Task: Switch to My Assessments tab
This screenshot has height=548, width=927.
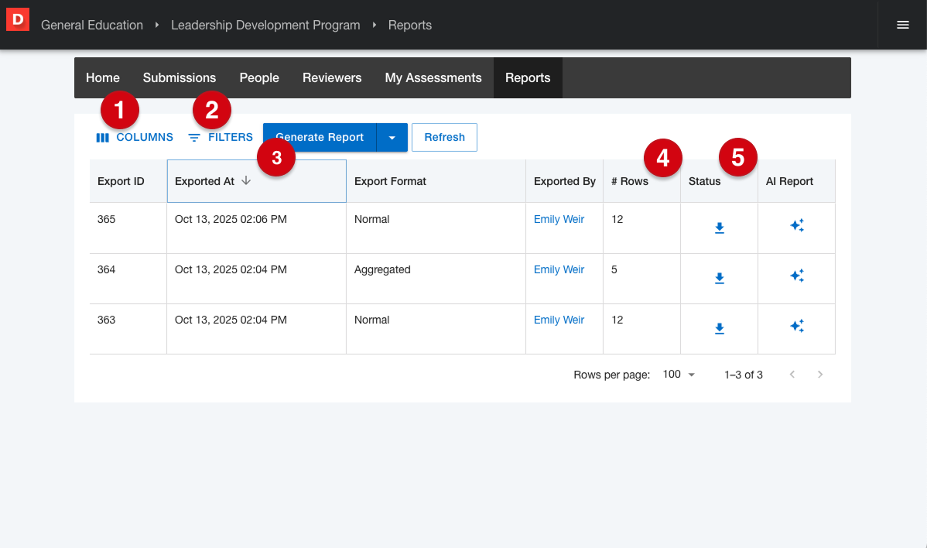Action: coord(433,78)
